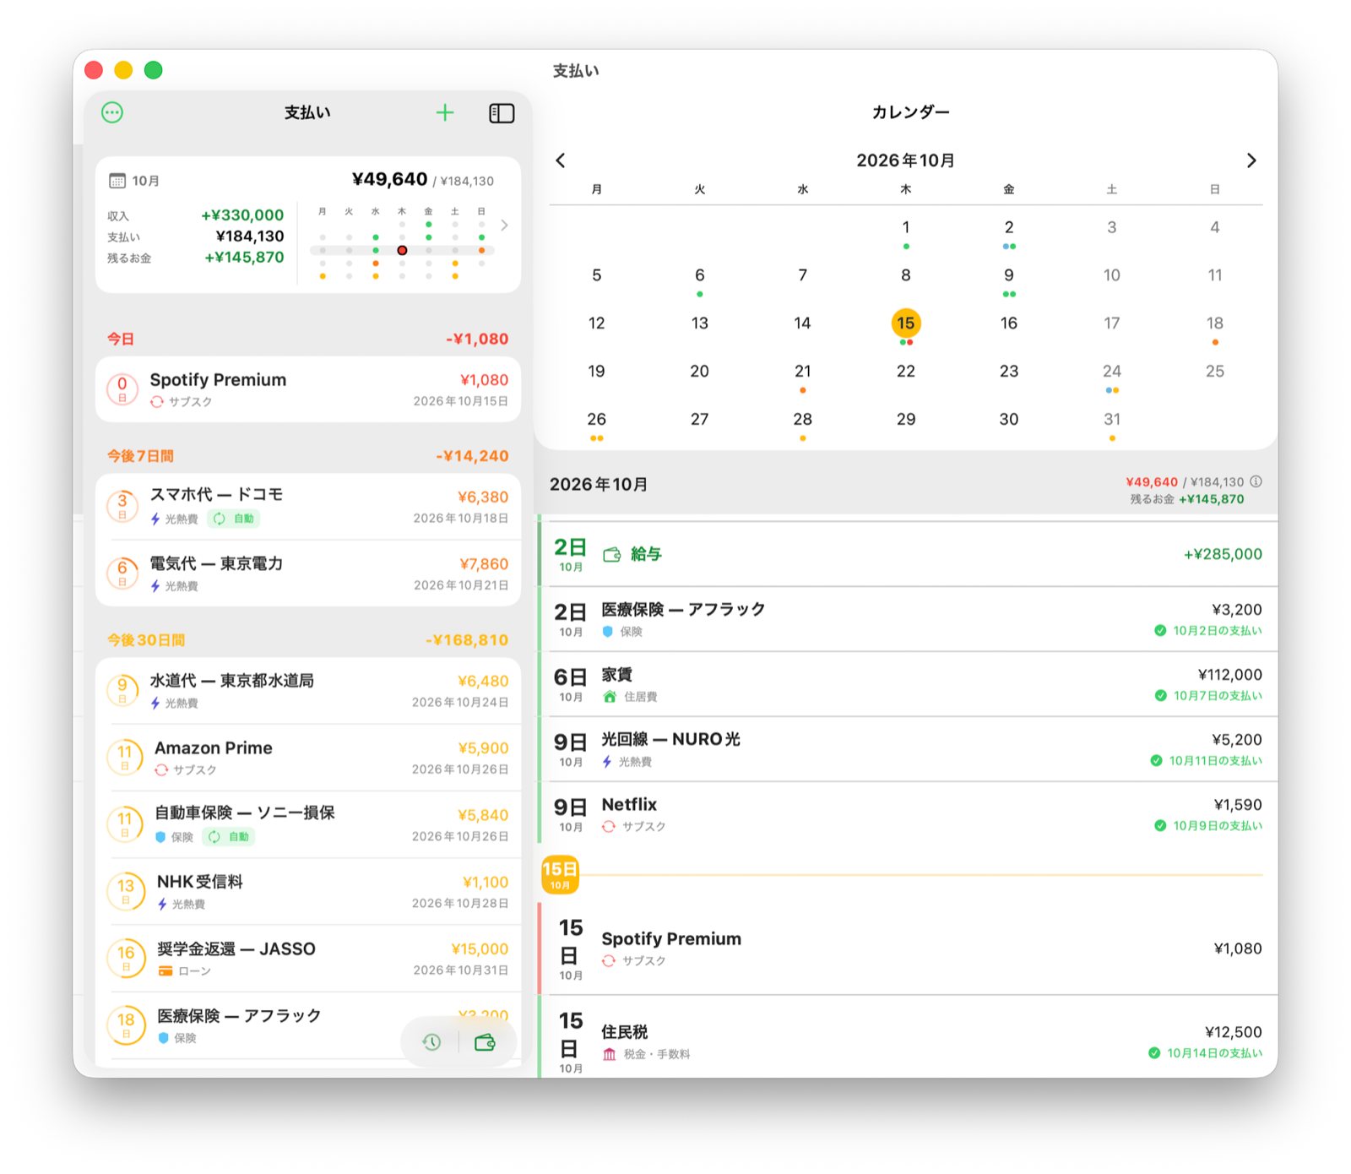This screenshot has height=1174, width=1351.
Task: Open the NHK受信料 payment
Action: coord(308,891)
